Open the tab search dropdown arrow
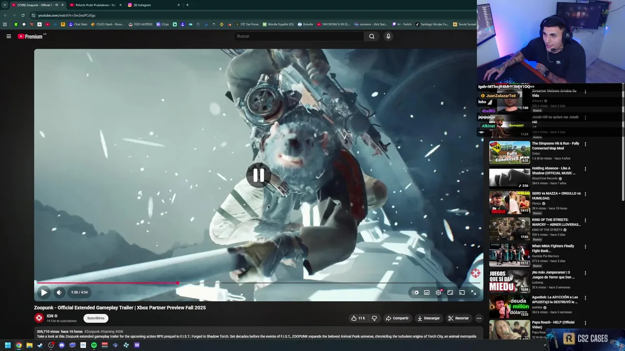Viewport: 625px width, 351px height. click(4, 5)
